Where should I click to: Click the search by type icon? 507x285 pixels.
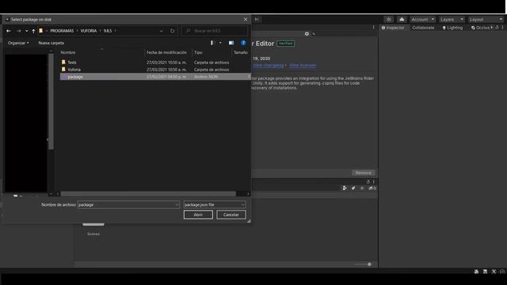(345, 188)
